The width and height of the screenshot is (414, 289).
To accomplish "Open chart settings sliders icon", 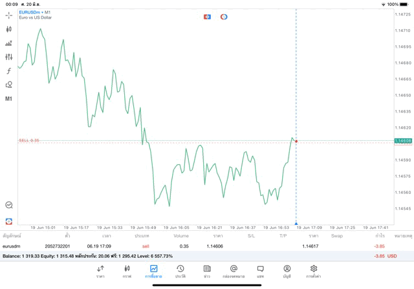I will [x=9, y=57].
